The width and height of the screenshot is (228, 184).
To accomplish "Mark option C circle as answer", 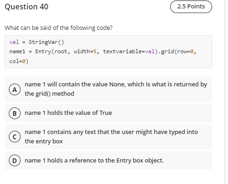I will click(x=14, y=137).
